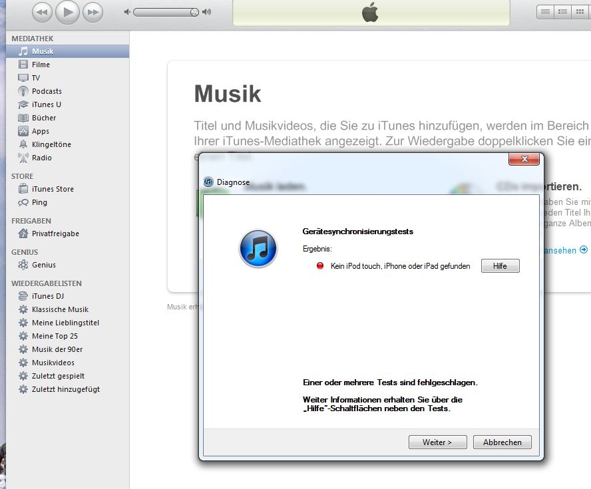This screenshot has width=591, height=489.
Task: Open Podcasts icon in sidebar
Action: coord(23,91)
